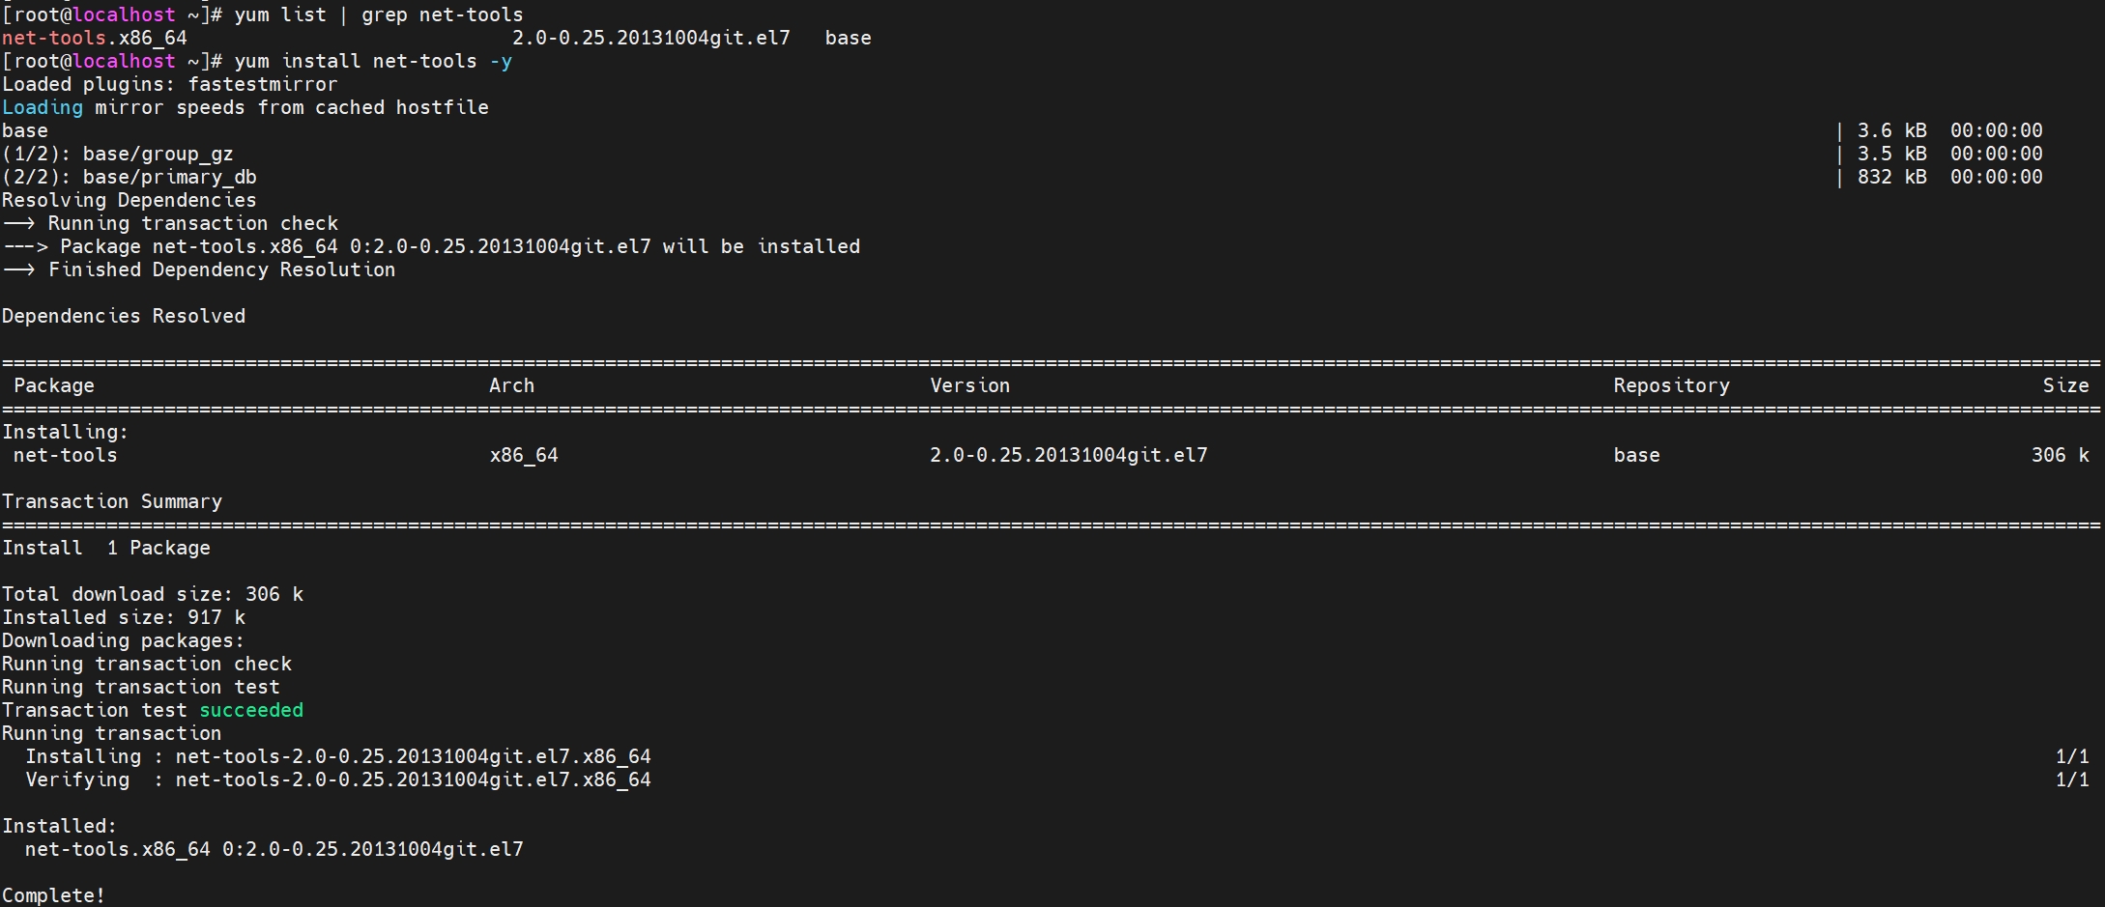2105x907 pixels.
Task: Click the 'Loaded plugins: fastestmirror' line
Action: pyautogui.click(x=170, y=84)
